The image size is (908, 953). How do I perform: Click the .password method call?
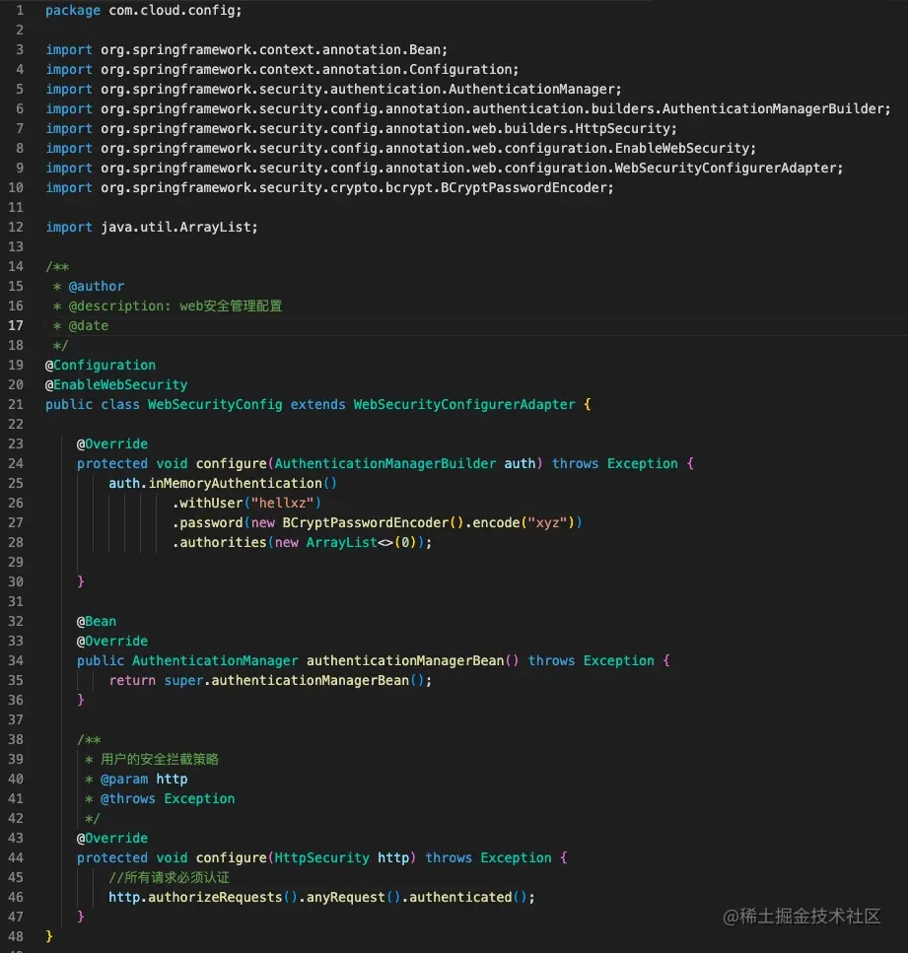(x=207, y=522)
